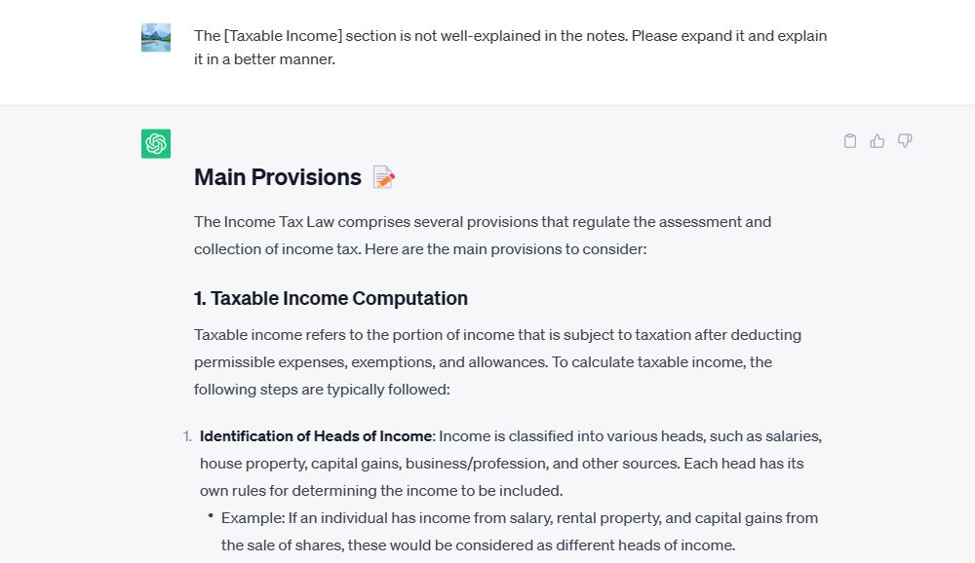The width and height of the screenshot is (975, 563).
Task: Click the green ChatGPT logo avatar
Action: click(156, 144)
